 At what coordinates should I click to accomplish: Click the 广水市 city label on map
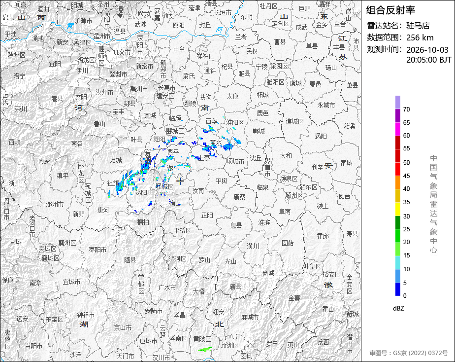point(167,288)
